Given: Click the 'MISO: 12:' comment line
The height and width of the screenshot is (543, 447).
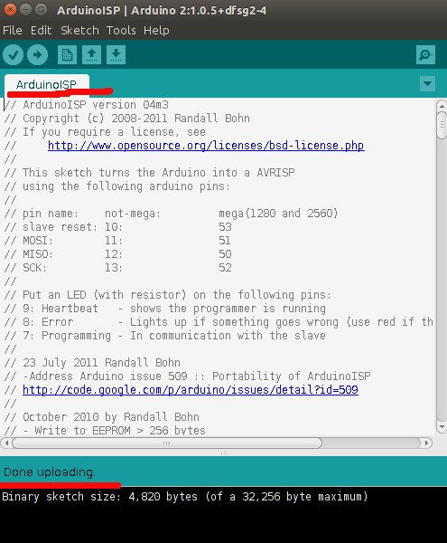Looking at the screenshot, I should coord(117,253).
